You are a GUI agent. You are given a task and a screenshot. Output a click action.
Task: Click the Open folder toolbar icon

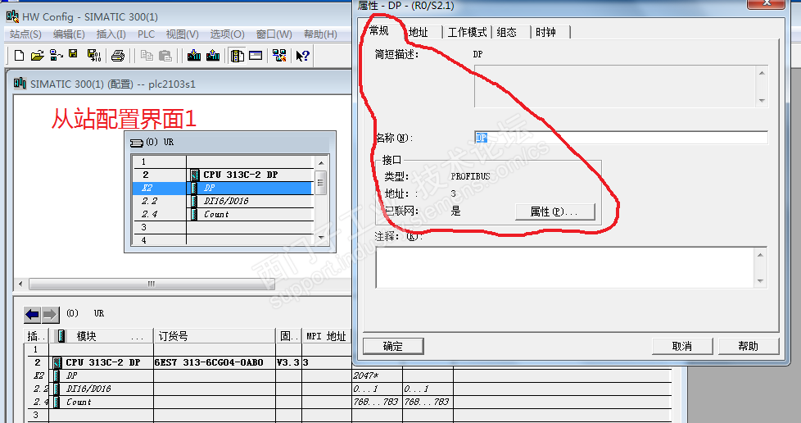coord(37,55)
